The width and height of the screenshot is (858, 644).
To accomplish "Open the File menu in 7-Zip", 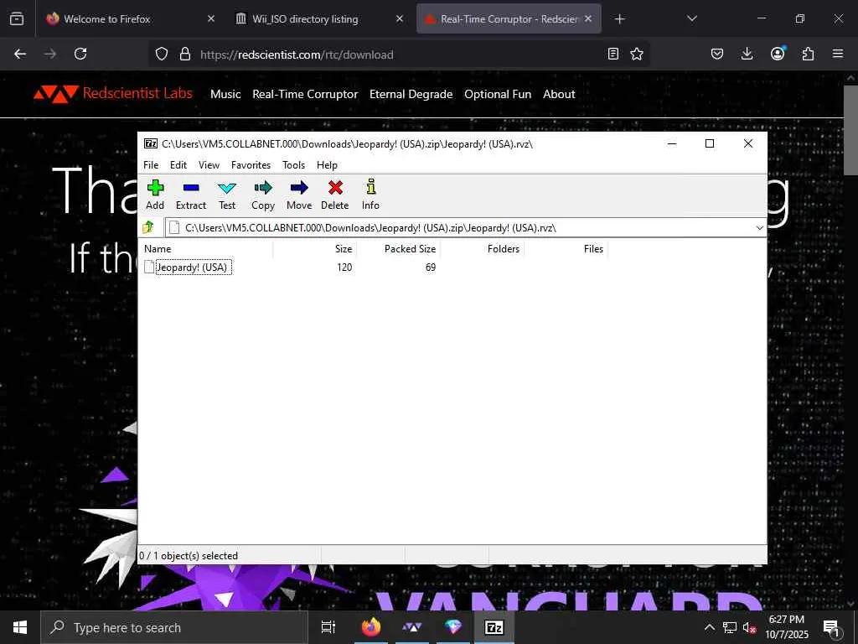I will pyautogui.click(x=151, y=165).
